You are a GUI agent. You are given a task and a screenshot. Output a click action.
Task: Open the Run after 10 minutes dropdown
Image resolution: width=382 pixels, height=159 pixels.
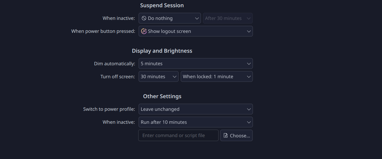pos(196,122)
